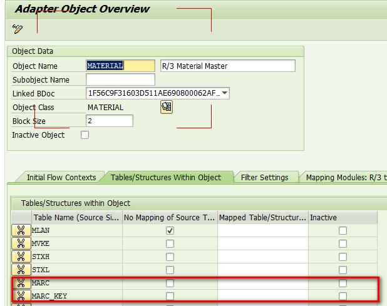This screenshot has width=387, height=306.
Task: Toggle Inactive checkbox for MARC row
Action: tap(343, 283)
